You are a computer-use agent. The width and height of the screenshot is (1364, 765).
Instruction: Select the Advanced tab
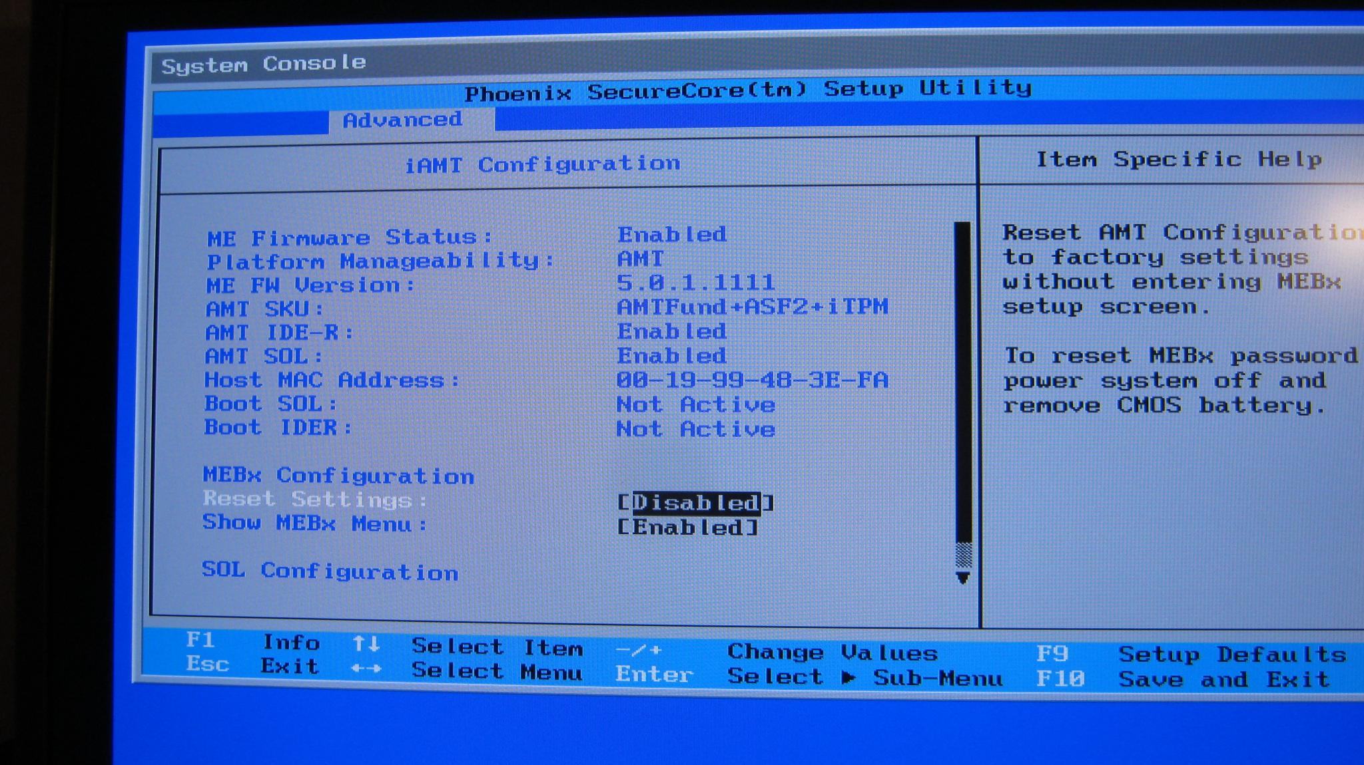pyautogui.click(x=402, y=120)
